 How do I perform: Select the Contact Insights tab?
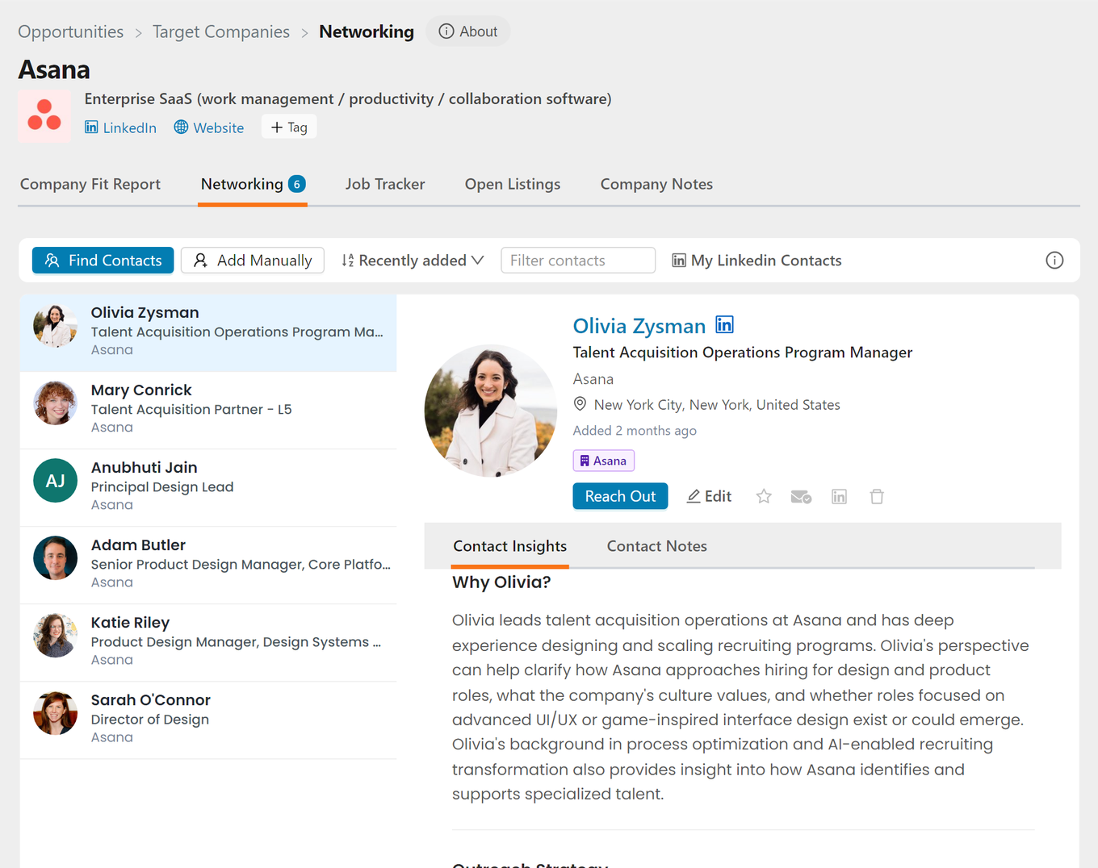(510, 546)
